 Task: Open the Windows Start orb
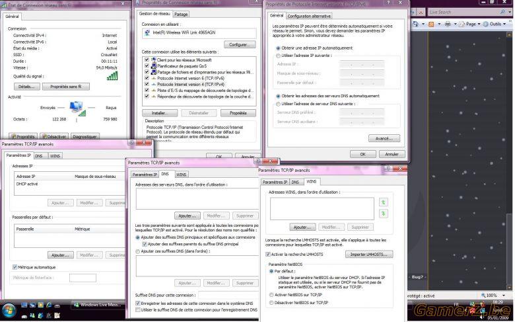pos(9,311)
